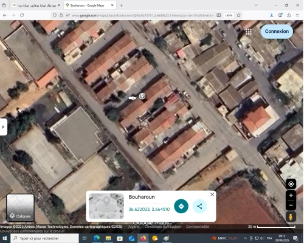Bookmark this page with the star icon
The height and width of the screenshot is (243, 304).
239,15
